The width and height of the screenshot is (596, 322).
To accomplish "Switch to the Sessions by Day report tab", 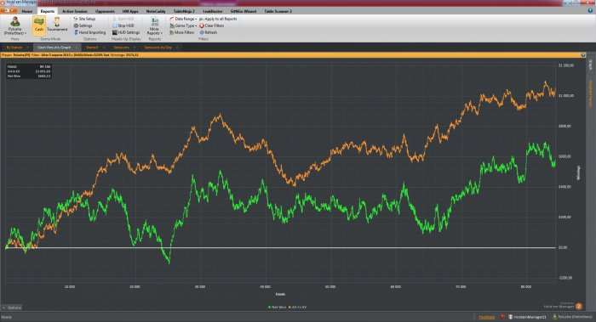I will [158, 48].
